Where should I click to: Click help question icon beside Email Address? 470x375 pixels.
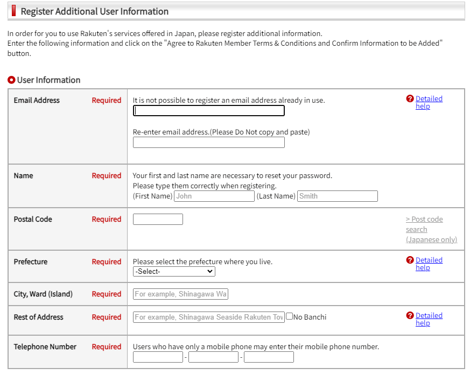click(x=410, y=98)
